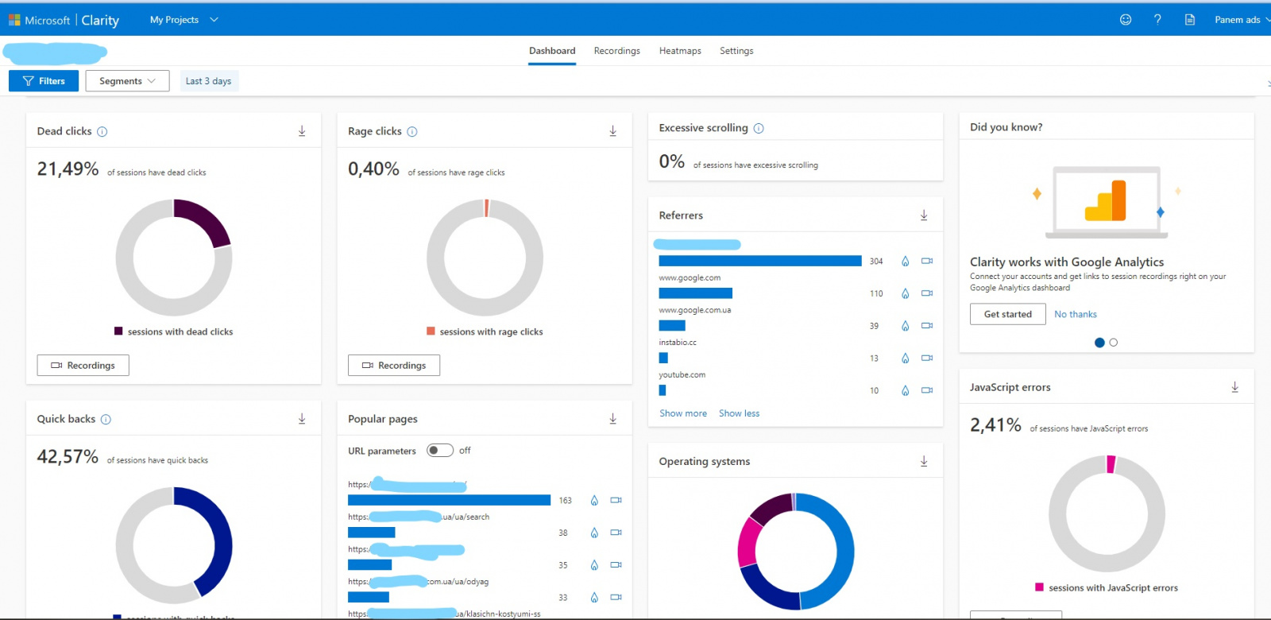Click the smiley feedback icon
Viewport: 1271px width, 620px height.
pos(1125,20)
